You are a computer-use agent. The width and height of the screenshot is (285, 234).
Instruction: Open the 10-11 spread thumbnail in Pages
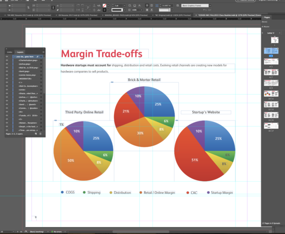click(271, 94)
